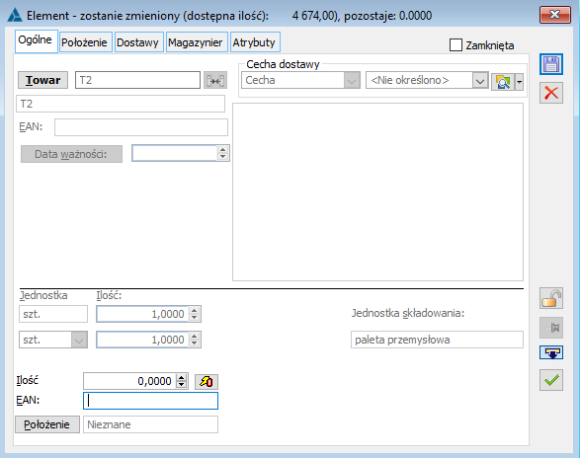Screen dimensions: 580x458
Task: Click the link icon beside Towar field
Action: (x=215, y=80)
